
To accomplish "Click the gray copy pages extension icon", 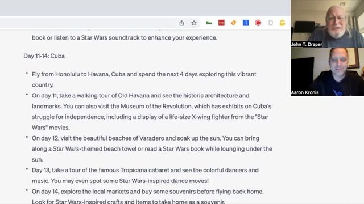I will [270, 23].
